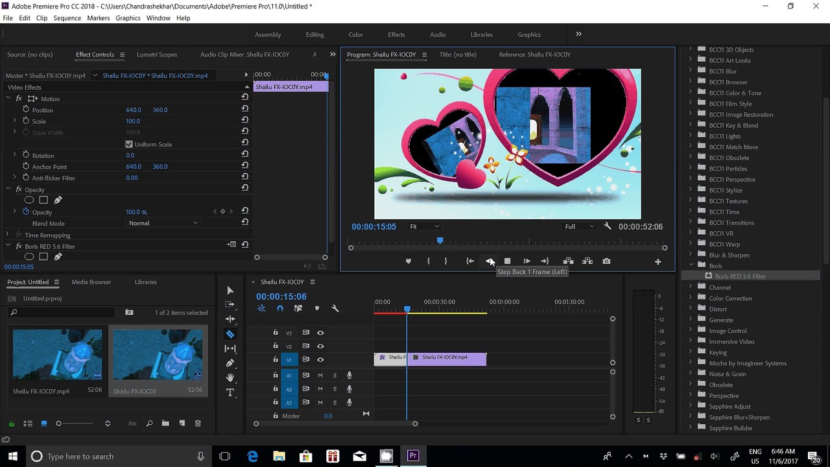
Task: Click the Delete trash icon in Project panel
Action: click(x=198, y=424)
